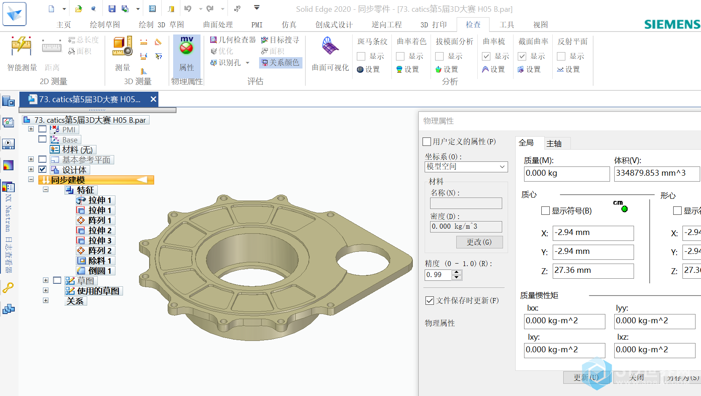Open 拔模面分析 settings (设置)
This screenshot has width=701, height=396.
click(x=447, y=69)
